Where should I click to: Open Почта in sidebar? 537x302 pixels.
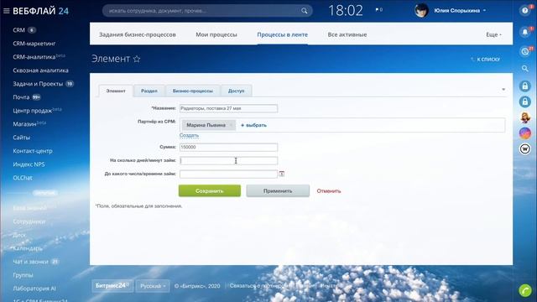tap(21, 97)
